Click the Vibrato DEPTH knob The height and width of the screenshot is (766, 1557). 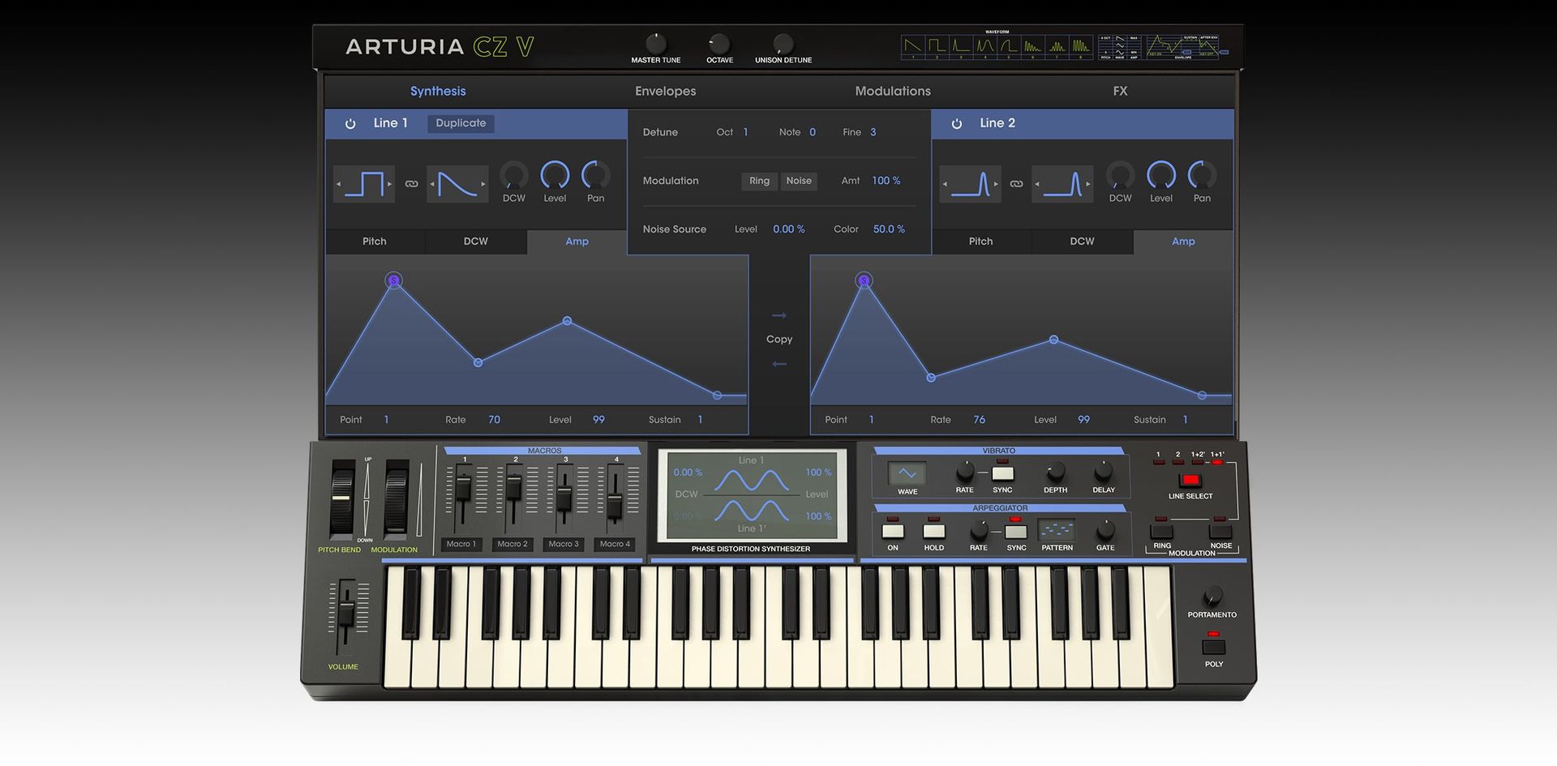point(1055,472)
